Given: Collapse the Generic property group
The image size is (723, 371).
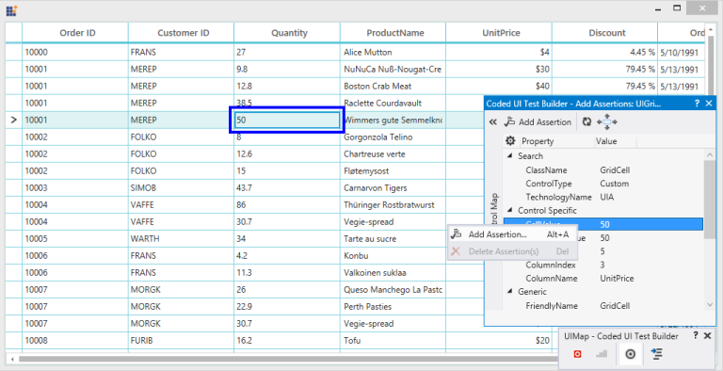Looking at the screenshot, I should click(x=509, y=292).
